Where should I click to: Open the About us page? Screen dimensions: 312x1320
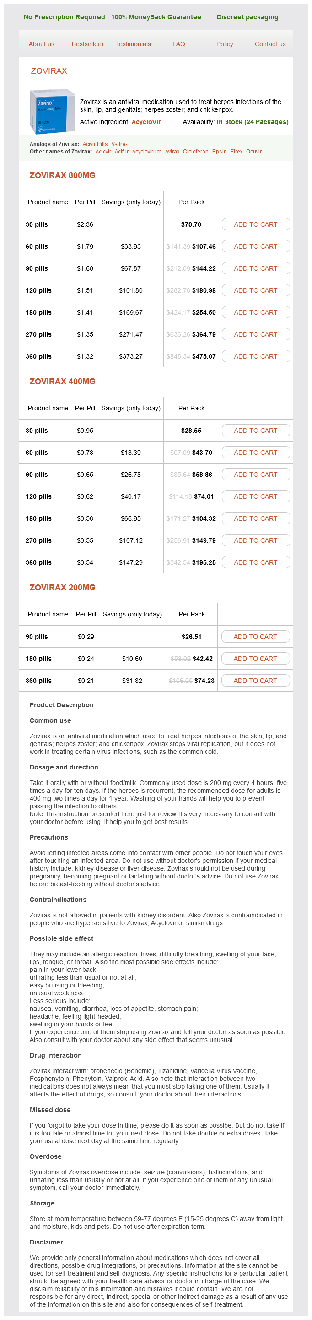(42, 44)
